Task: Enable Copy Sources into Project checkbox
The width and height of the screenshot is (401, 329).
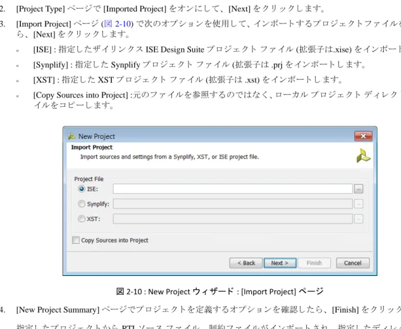Action: 76,240
